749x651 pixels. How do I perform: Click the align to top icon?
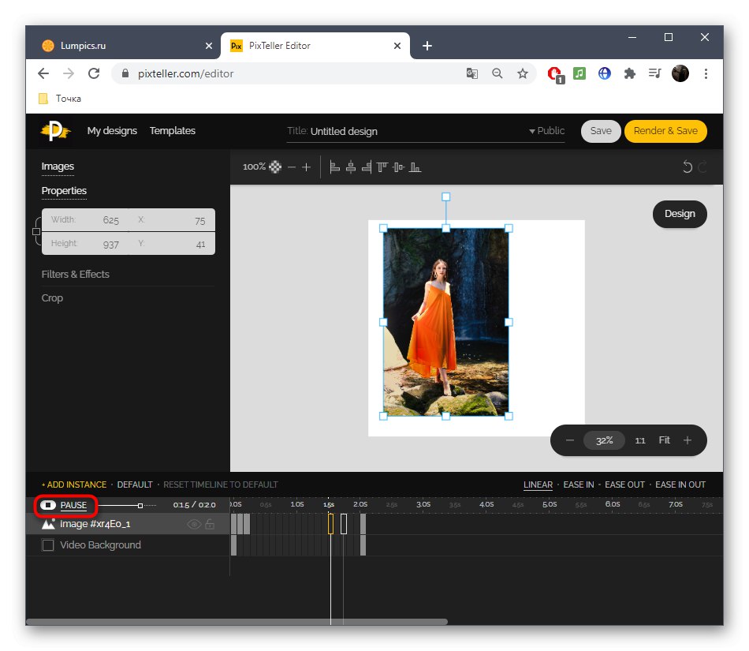[382, 166]
